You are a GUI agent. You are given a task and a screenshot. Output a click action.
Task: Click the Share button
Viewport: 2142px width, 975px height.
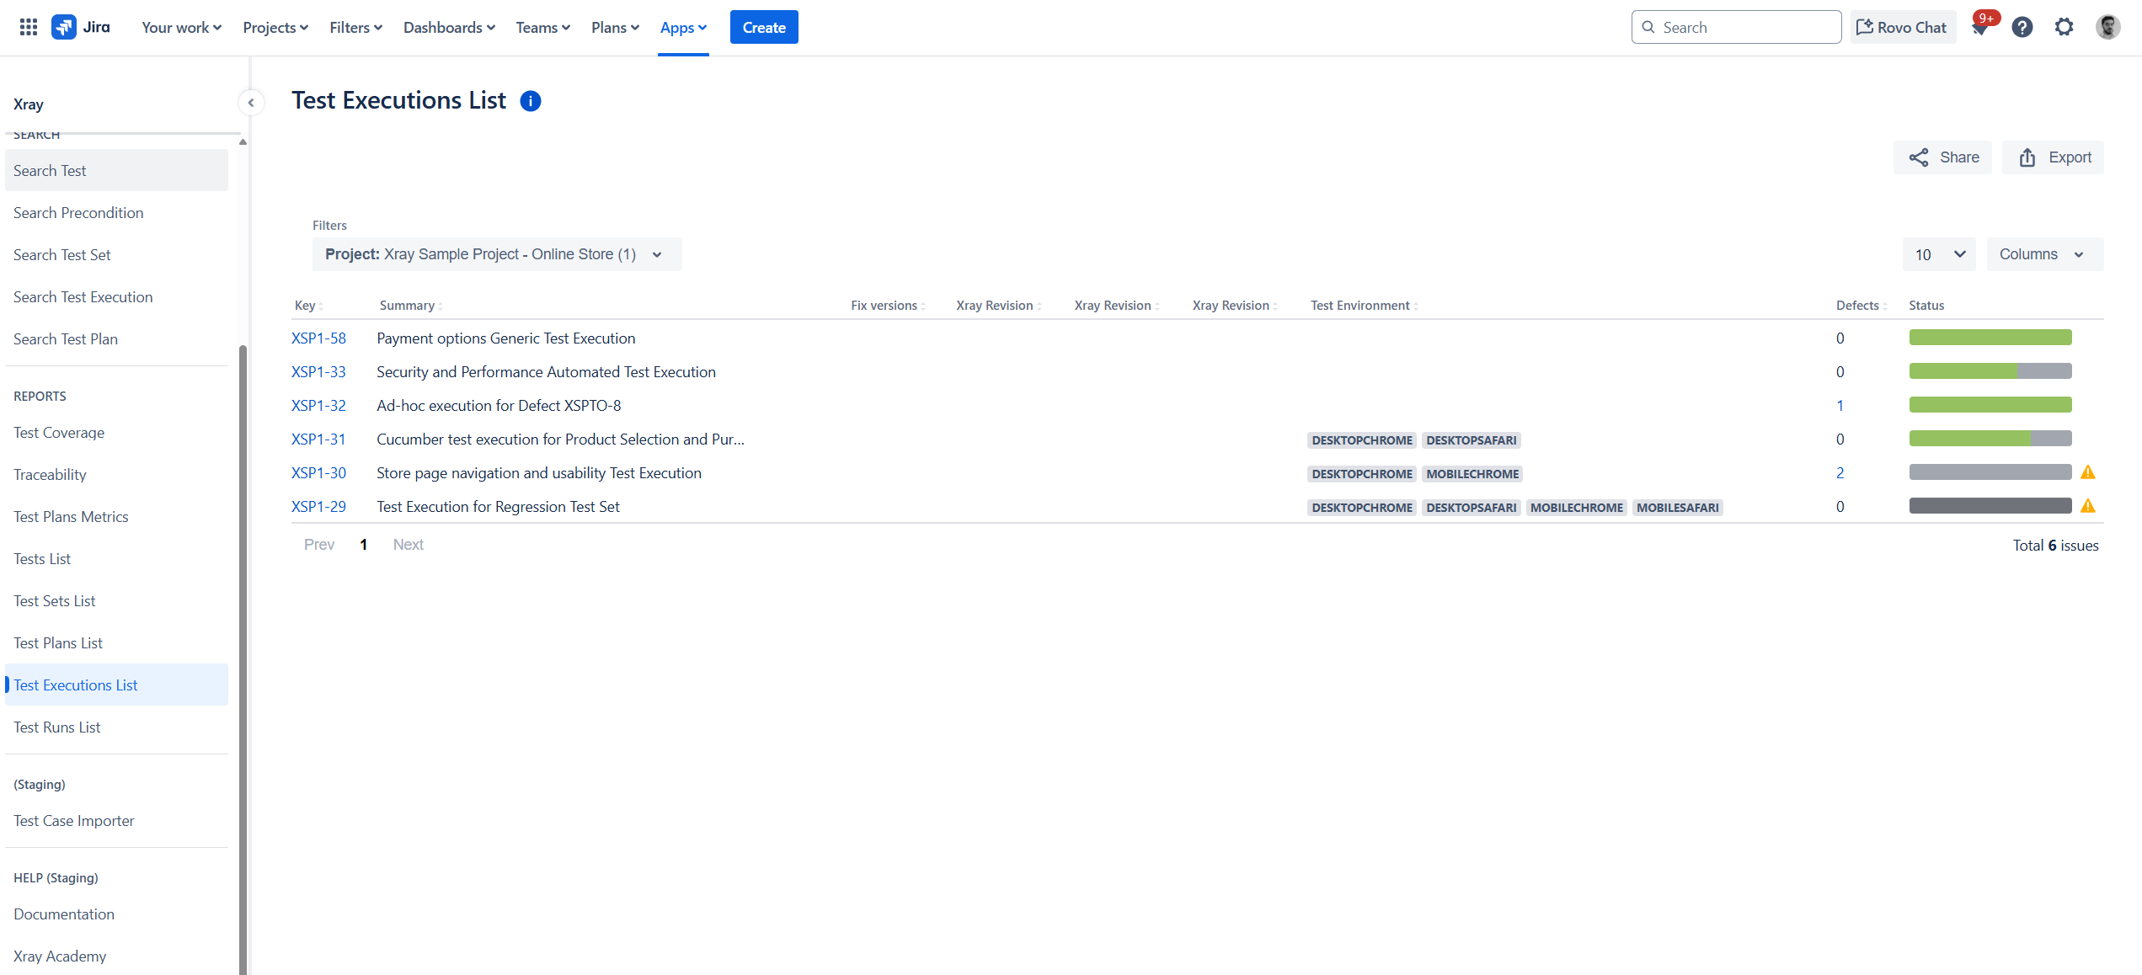pyautogui.click(x=1942, y=157)
